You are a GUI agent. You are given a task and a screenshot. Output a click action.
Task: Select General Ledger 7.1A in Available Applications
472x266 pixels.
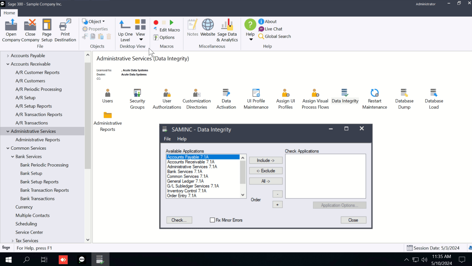pos(185,181)
